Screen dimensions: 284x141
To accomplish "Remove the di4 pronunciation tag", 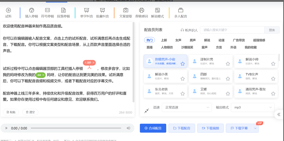I will click(43, 75).
